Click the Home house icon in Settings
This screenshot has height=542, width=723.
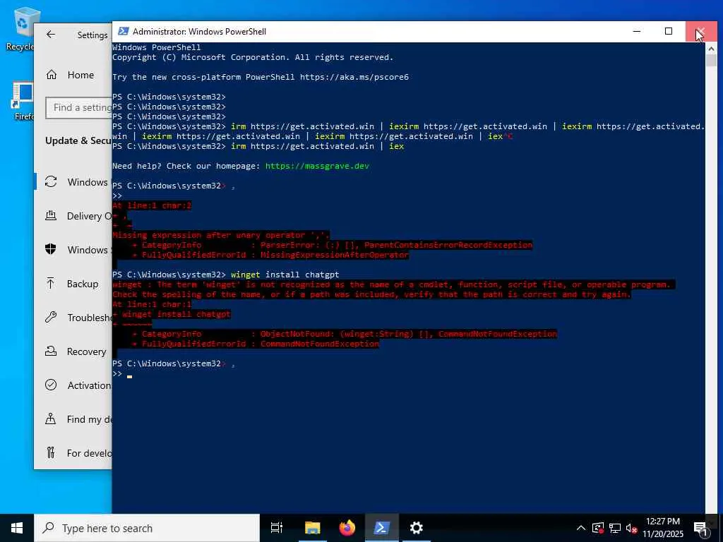click(51, 75)
